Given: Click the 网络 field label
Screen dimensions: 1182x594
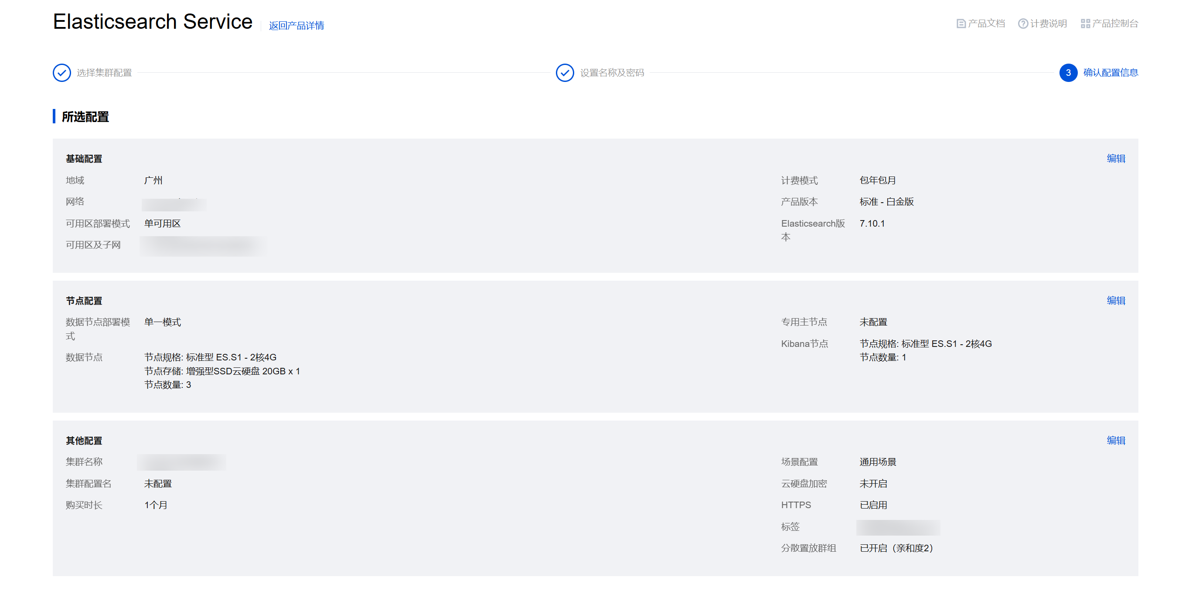Looking at the screenshot, I should coord(75,202).
